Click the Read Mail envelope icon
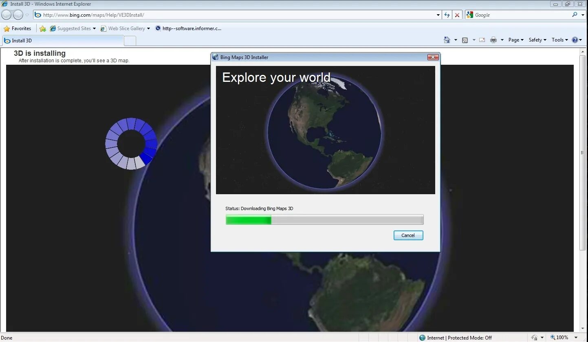The height and width of the screenshot is (342, 588). tap(482, 40)
